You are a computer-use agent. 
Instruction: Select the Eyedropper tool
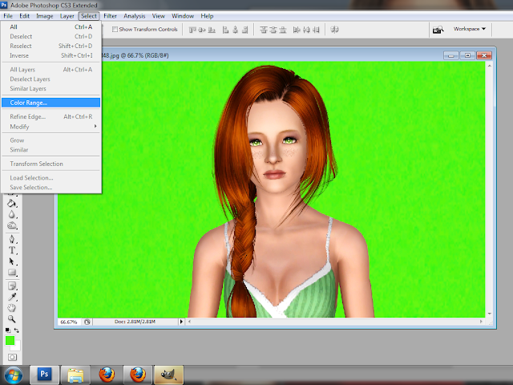pos(12,296)
